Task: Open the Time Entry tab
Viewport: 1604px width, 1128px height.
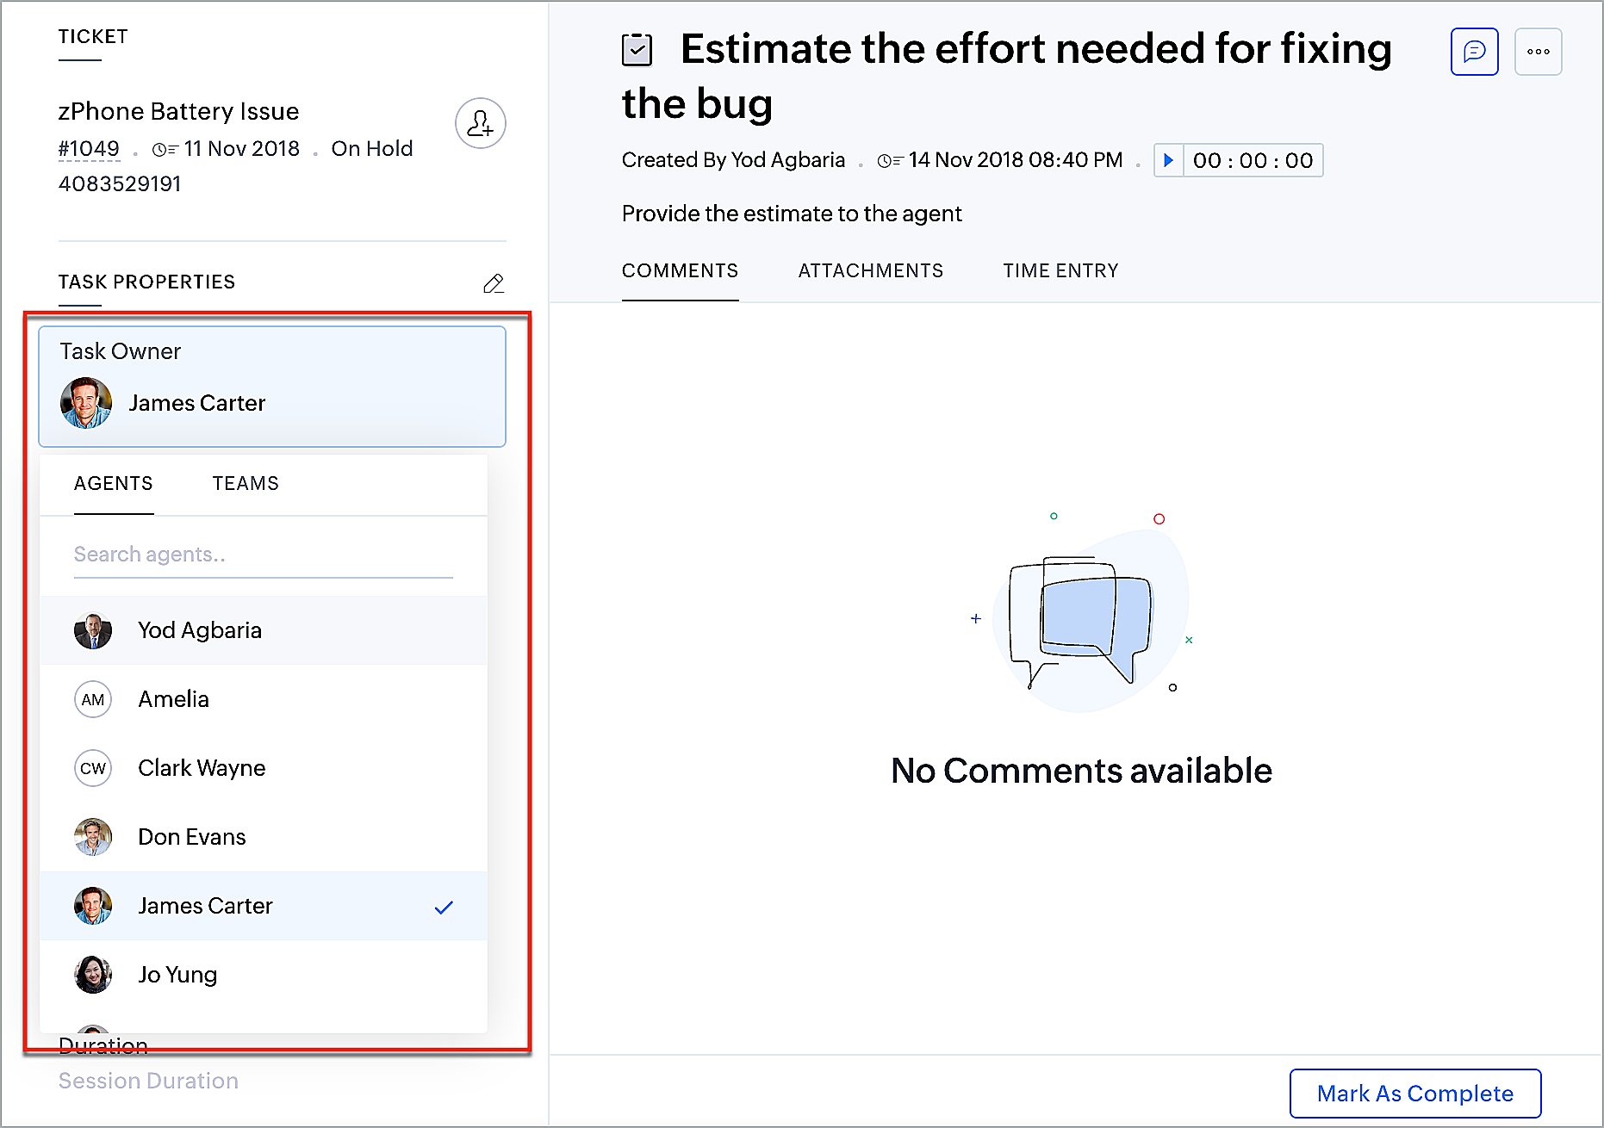Action: pyautogui.click(x=1060, y=271)
